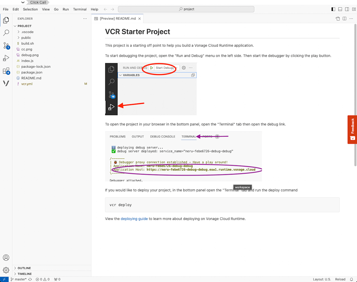
Task: Toggle secondary side bar layout icon
Action: pos(347,9)
